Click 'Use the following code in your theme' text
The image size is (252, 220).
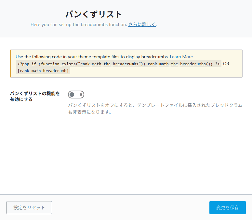(x=92, y=57)
